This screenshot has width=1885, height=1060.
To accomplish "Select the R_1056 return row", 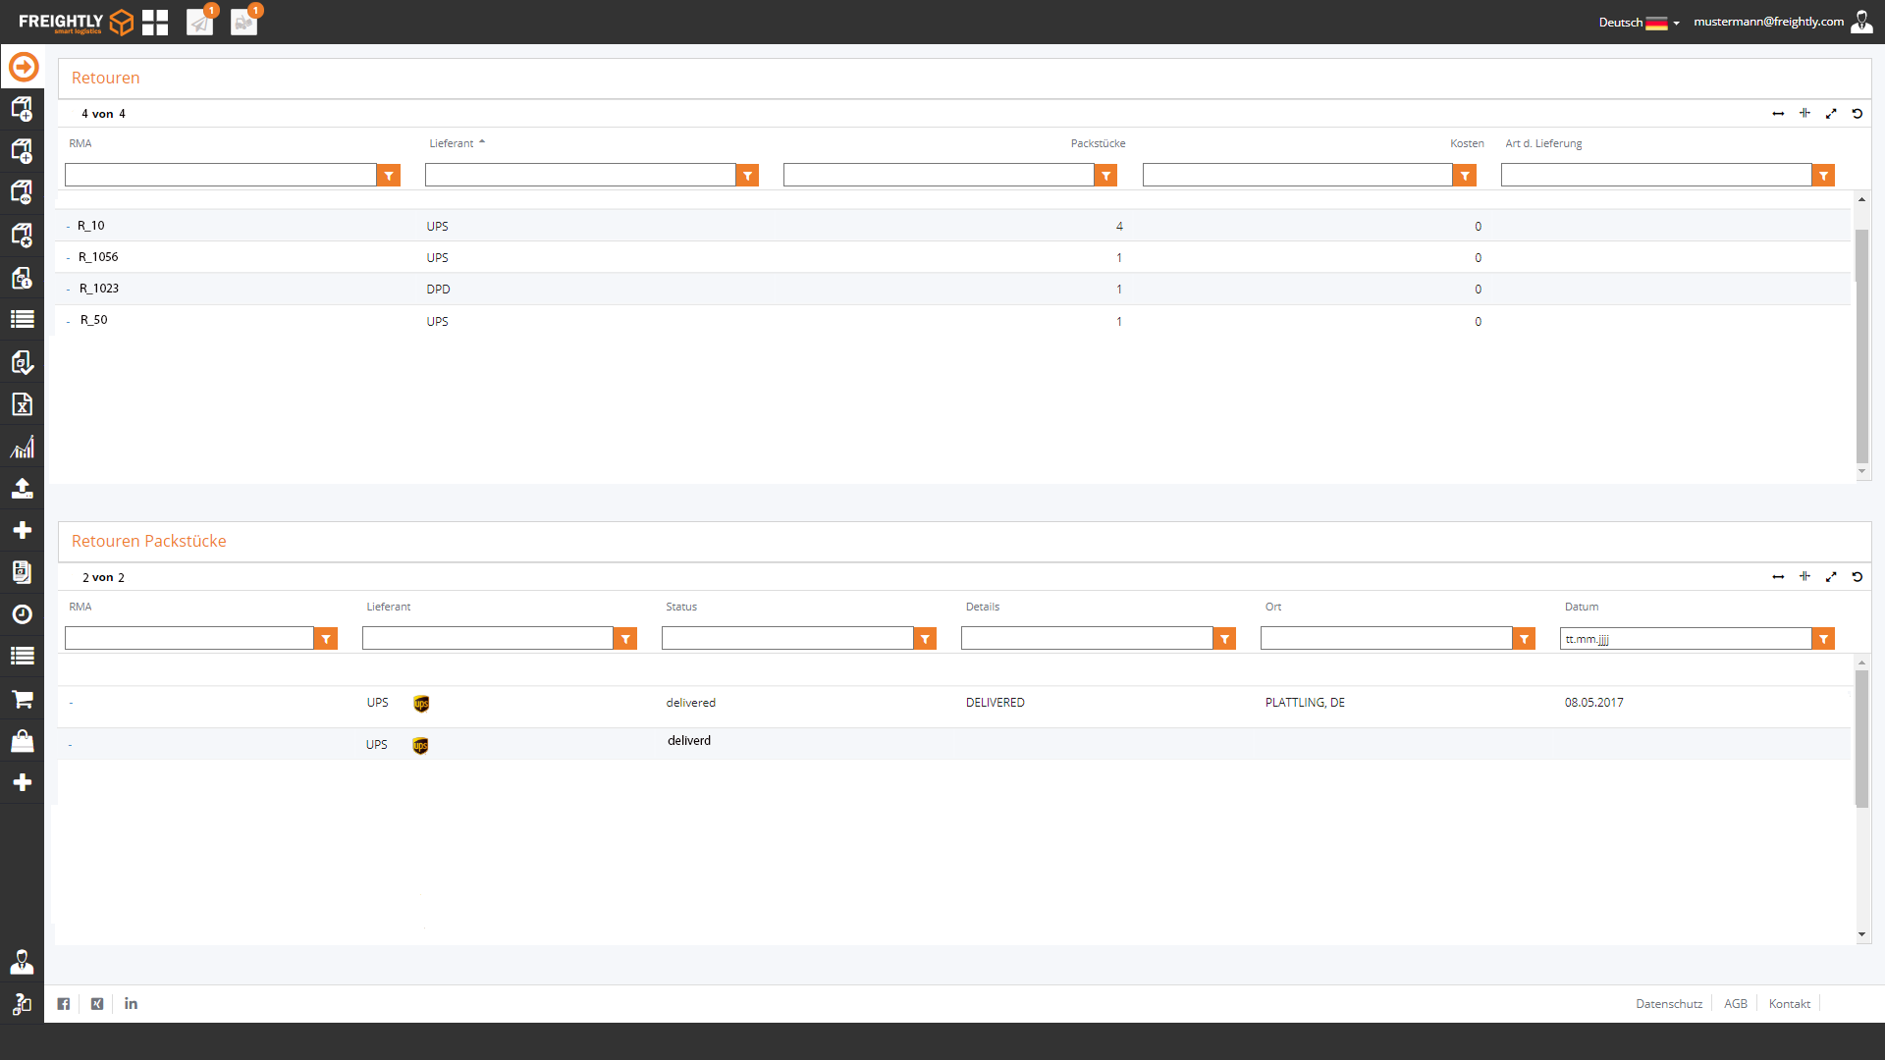I will [954, 257].
